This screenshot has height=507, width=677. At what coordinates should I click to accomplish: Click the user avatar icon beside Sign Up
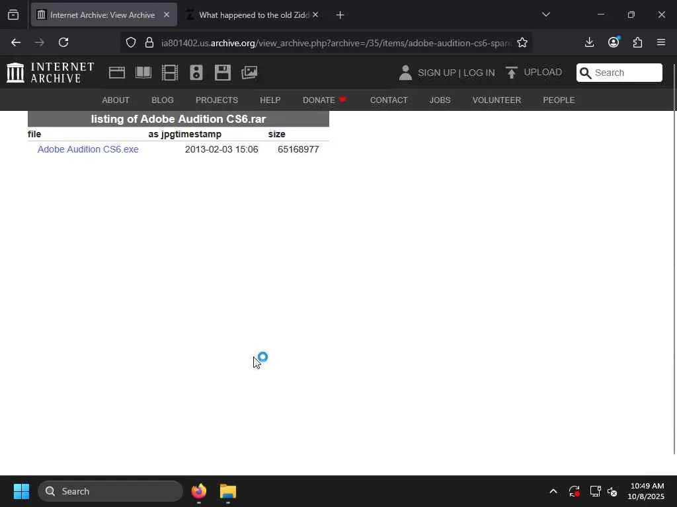coord(405,73)
